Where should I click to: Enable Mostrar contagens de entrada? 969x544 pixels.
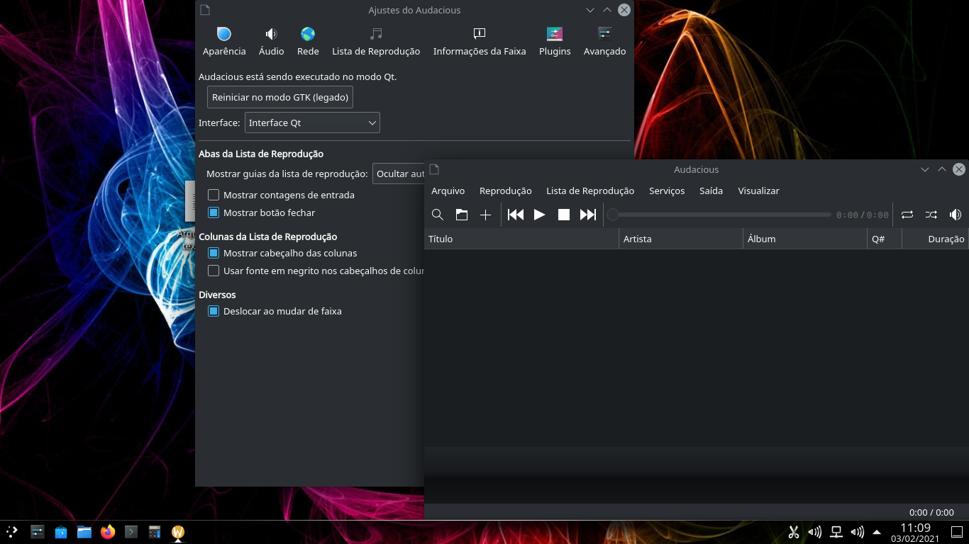pyautogui.click(x=214, y=194)
